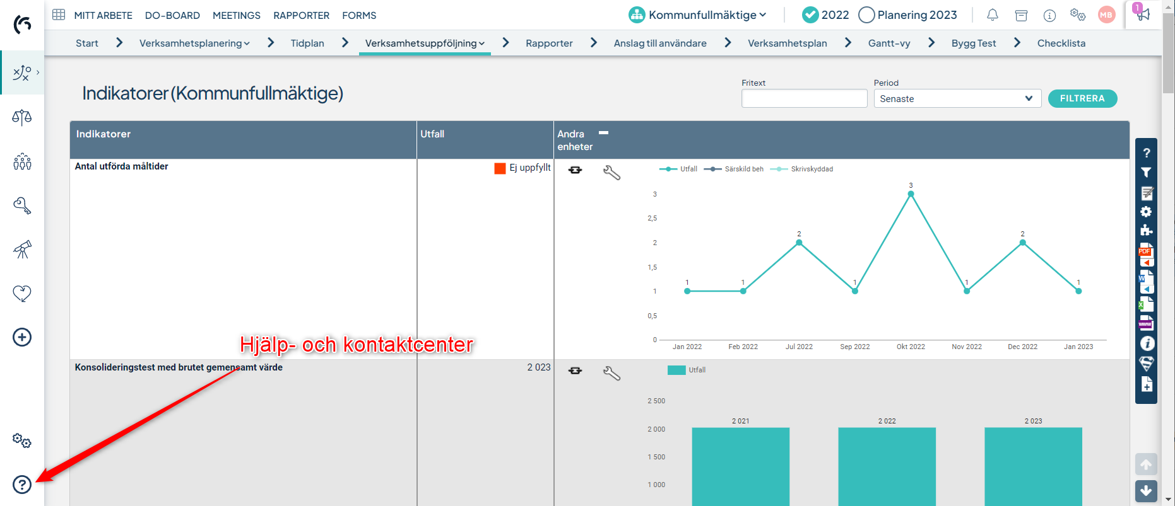Toggle Utfall series in line chart legend
The width and height of the screenshot is (1175, 506).
[x=678, y=169]
